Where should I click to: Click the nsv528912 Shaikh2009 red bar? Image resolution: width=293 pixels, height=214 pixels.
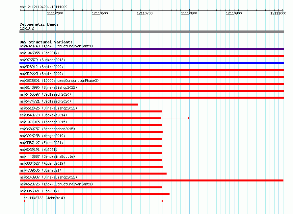click(151, 70)
